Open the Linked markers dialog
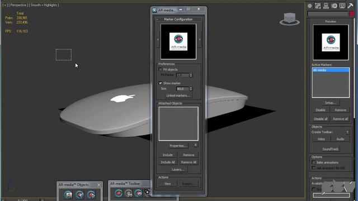The height and width of the screenshot is (201, 358). pyautogui.click(x=178, y=95)
